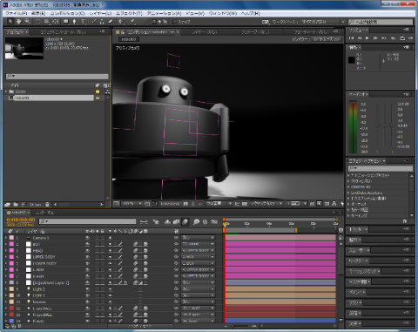418x332 pixels.
Task: Toggle visibility of Camera 1 layer
Action: (87, 238)
